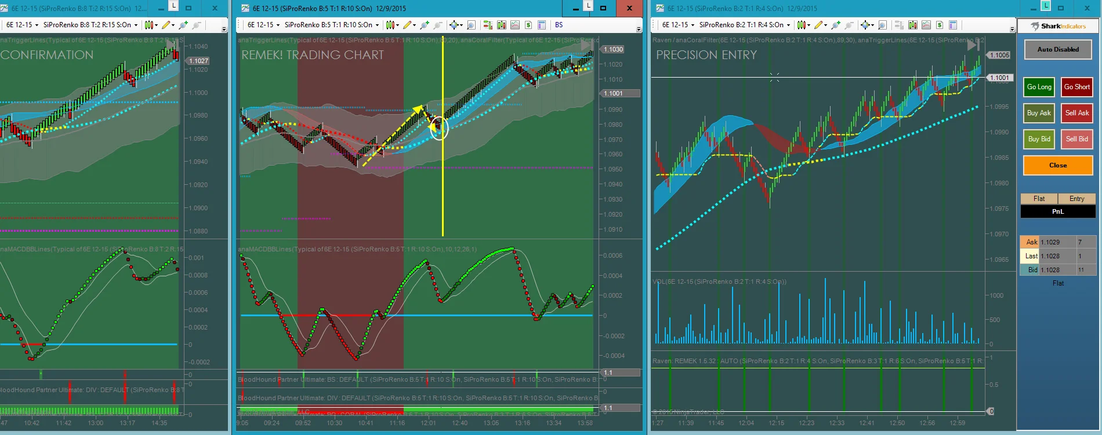This screenshot has height=435, width=1102.
Task: Toggle Chart Trader icon in B:2 chart toolbar
Action: 899,25
